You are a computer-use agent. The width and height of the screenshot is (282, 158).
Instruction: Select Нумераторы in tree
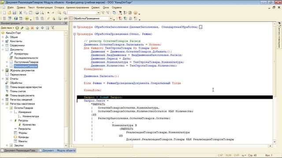tap(21, 54)
